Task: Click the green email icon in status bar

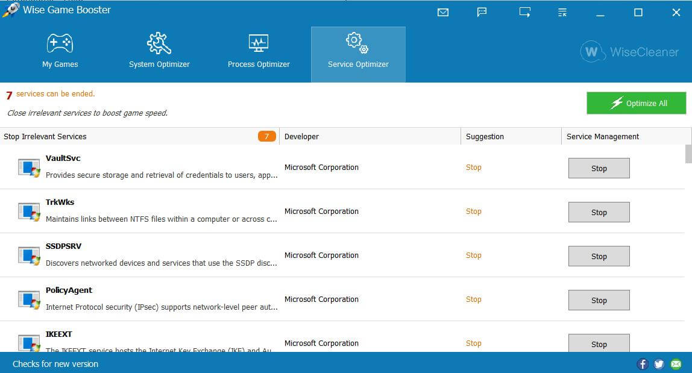Action: point(676,364)
